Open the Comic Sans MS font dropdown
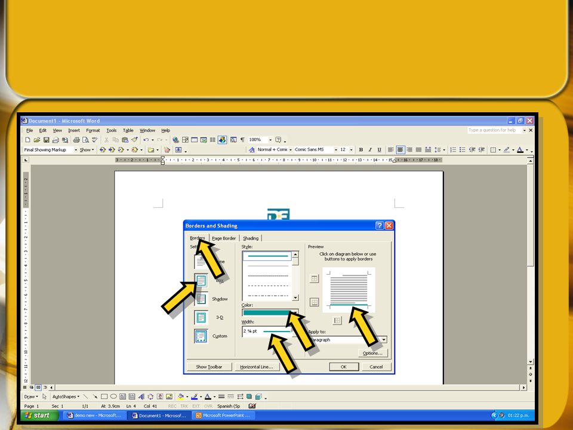Screen dimensions: 573x430 pyautogui.click(x=336, y=150)
